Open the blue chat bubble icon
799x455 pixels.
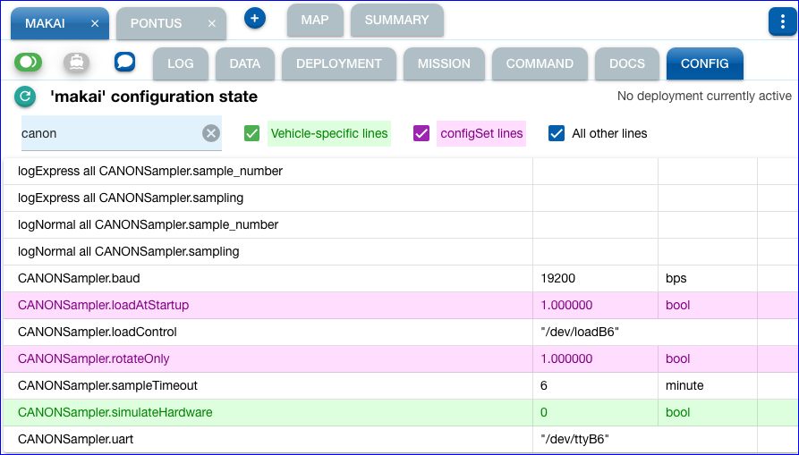pos(125,62)
